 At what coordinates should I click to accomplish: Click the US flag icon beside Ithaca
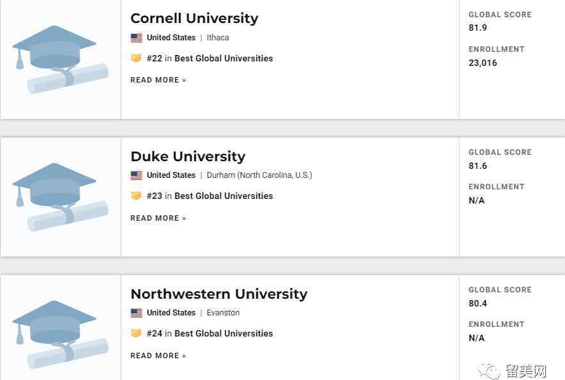point(136,38)
